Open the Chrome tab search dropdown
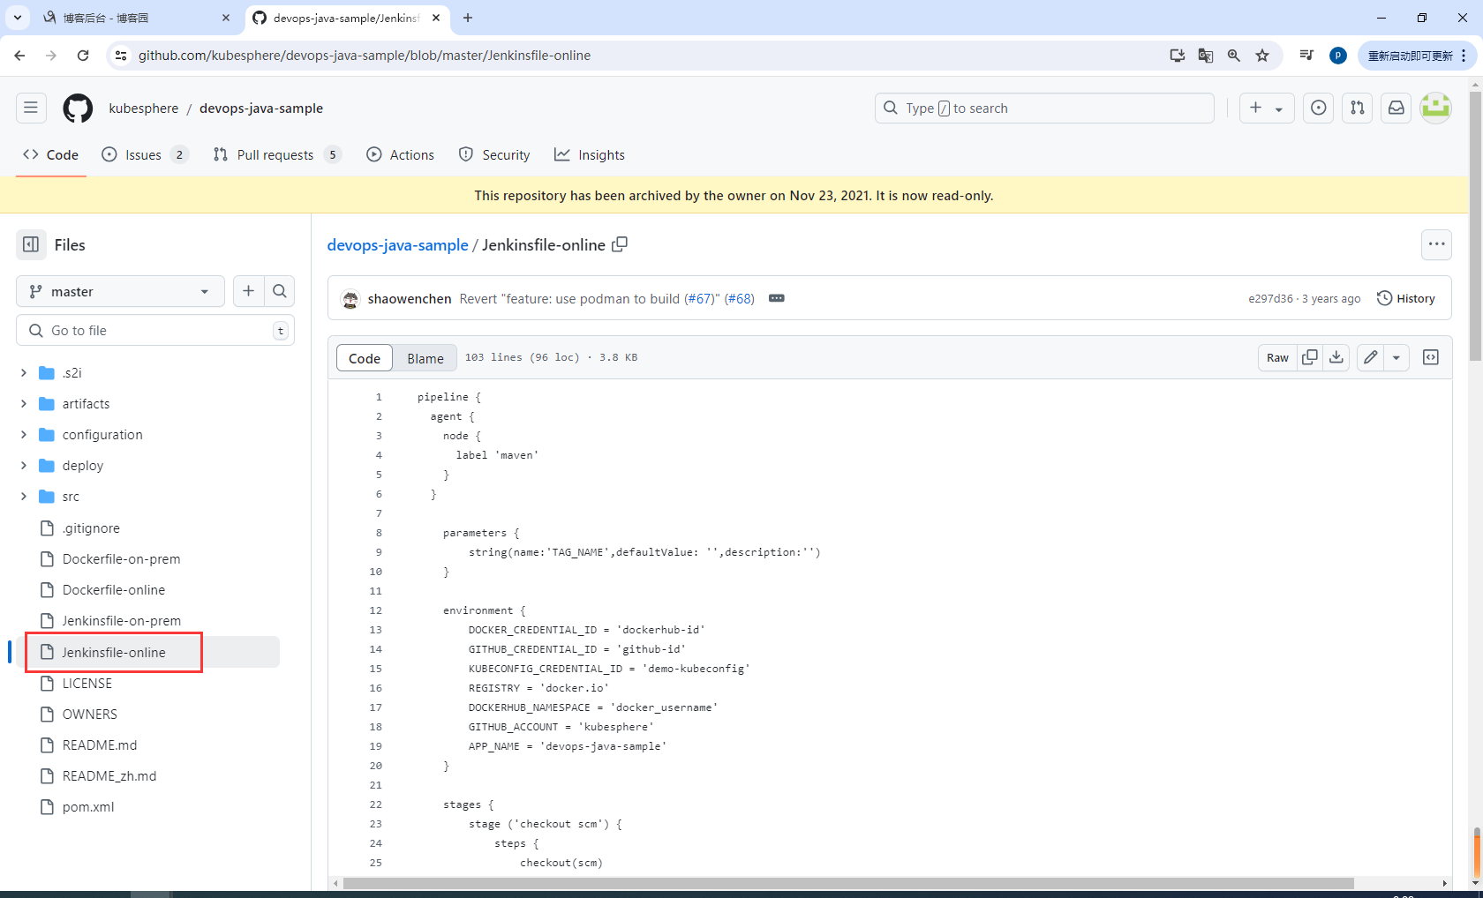The width and height of the screenshot is (1483, 898). (x=18, y=18)
